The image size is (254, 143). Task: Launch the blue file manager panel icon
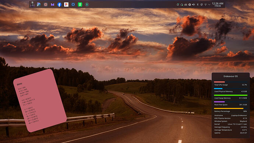[x=39, y=4]
